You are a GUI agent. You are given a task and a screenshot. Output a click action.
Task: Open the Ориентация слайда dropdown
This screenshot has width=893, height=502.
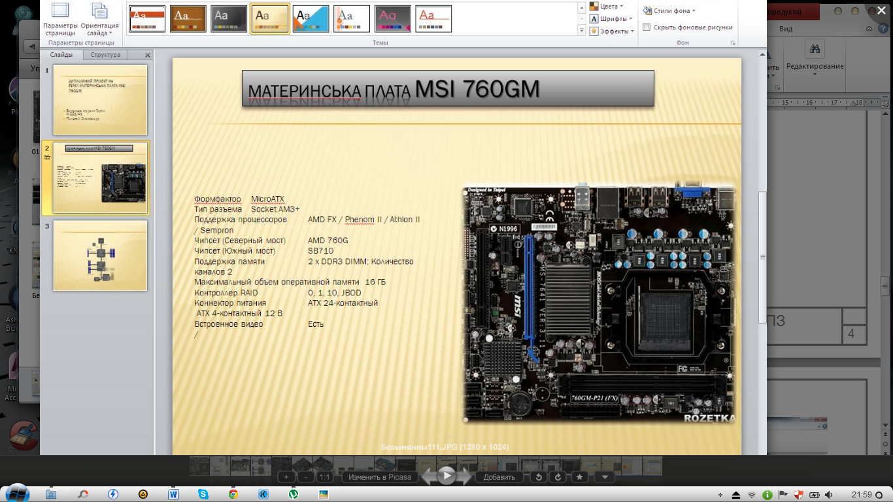(100, 20)
